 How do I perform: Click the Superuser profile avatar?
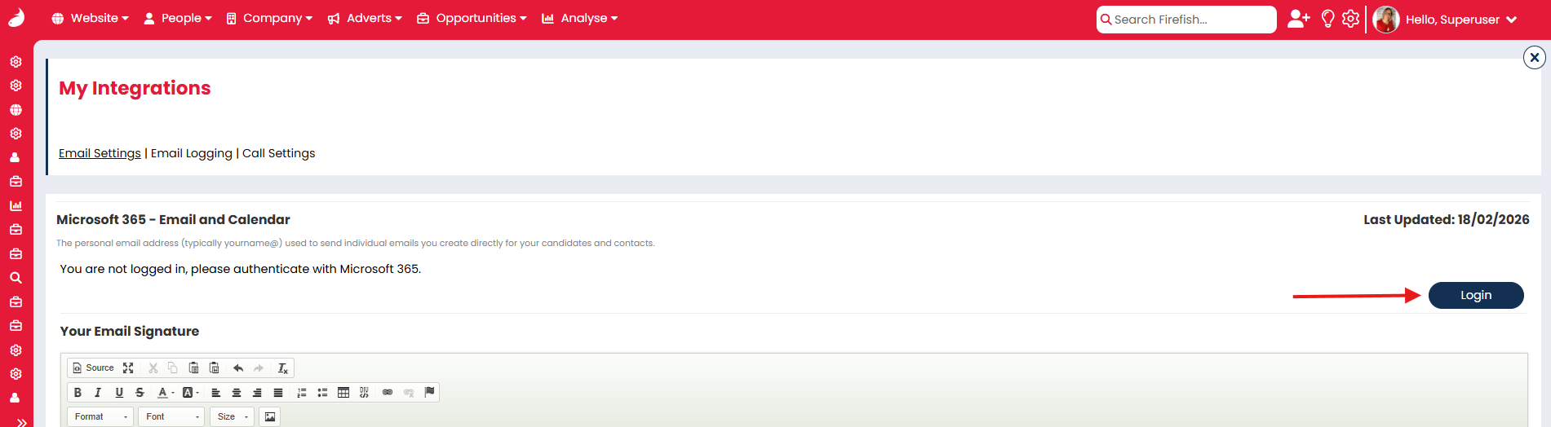1386,20
